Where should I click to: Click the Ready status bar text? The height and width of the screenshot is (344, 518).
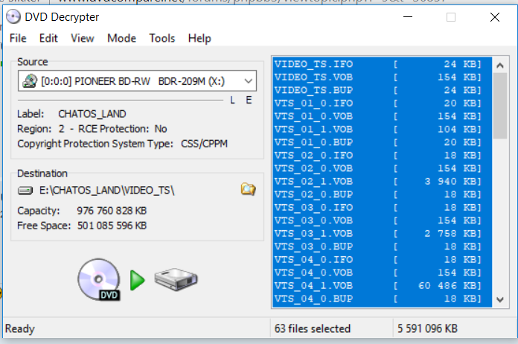pyautogui.click(x=20, y=329)
